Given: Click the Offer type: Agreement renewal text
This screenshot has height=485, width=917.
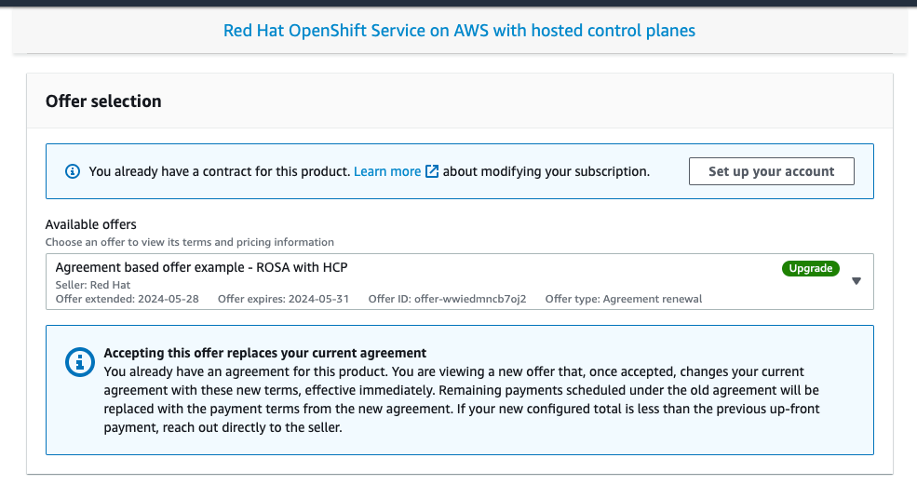Looking at the screenshot, I should tap(623, 299).
